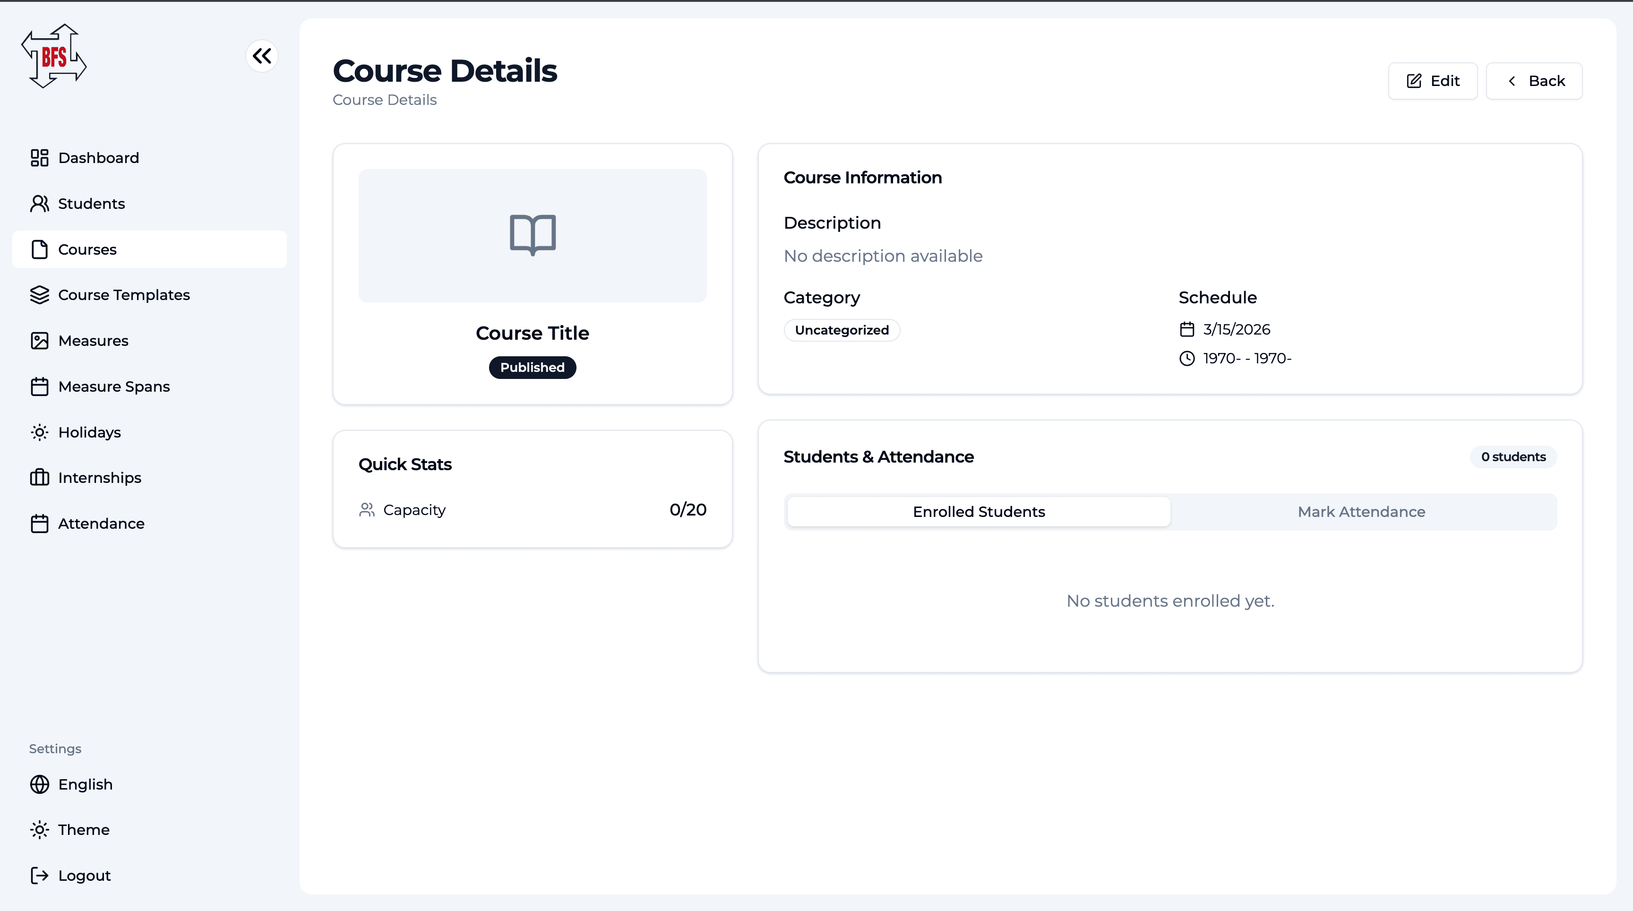Select Courses in the sidebar
The width and height of the screenshot is (1633, 911).
150,249
